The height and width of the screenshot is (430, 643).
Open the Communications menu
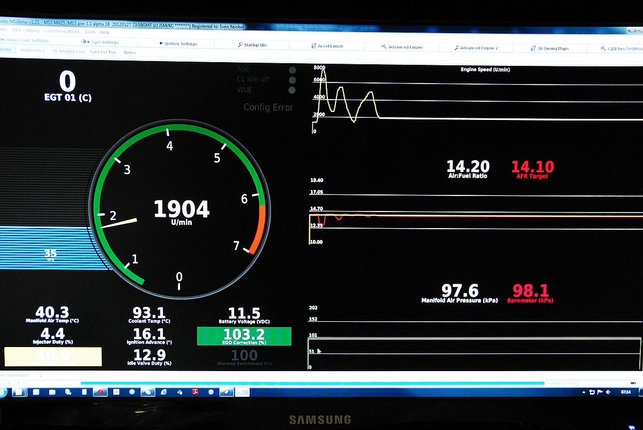click(x=62, y=31)
